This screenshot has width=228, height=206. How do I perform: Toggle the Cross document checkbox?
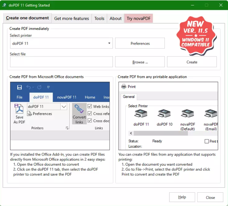click(x=90, y=121)
